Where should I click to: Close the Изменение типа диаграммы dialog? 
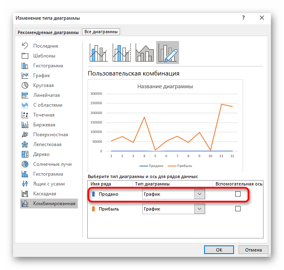tap(262, 18)
